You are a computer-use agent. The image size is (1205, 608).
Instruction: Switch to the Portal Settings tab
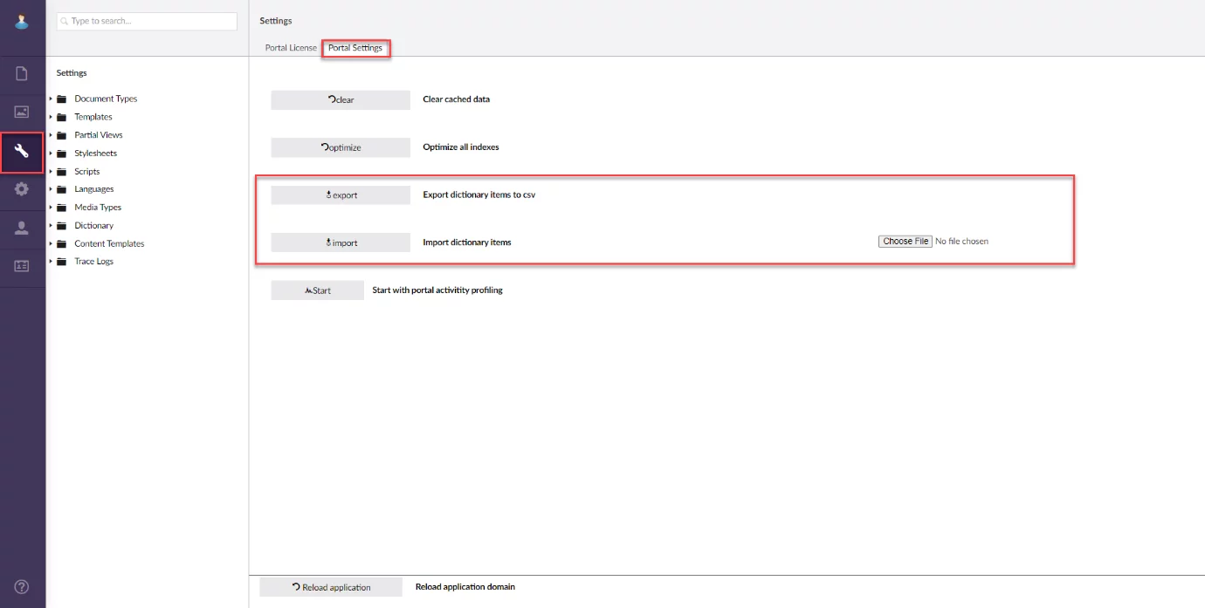tap(355, 48)
